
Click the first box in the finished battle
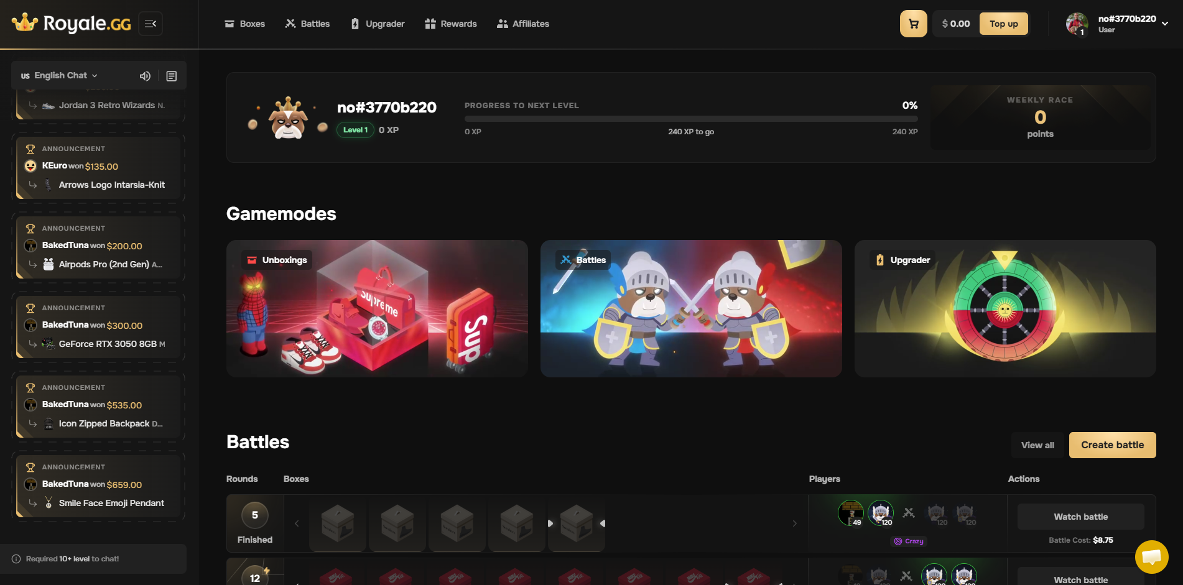(338, 523)
